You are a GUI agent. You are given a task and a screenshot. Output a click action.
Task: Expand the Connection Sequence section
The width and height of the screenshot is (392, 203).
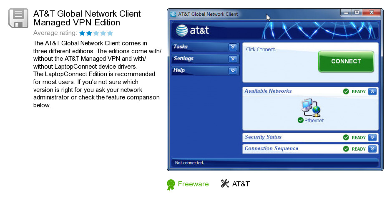[x=372, y=149]
